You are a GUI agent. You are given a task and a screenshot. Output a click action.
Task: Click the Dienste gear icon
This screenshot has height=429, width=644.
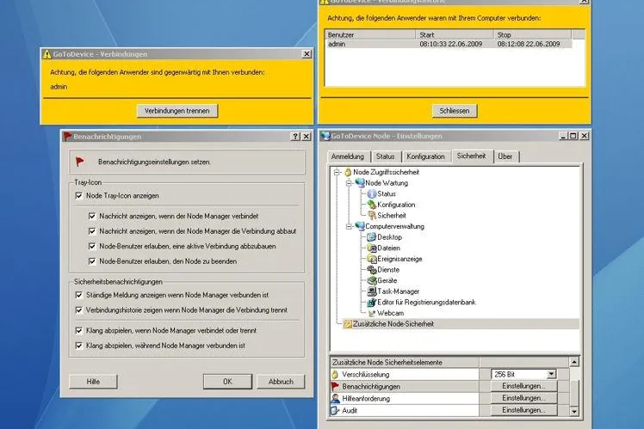click(x=372, y=269)
